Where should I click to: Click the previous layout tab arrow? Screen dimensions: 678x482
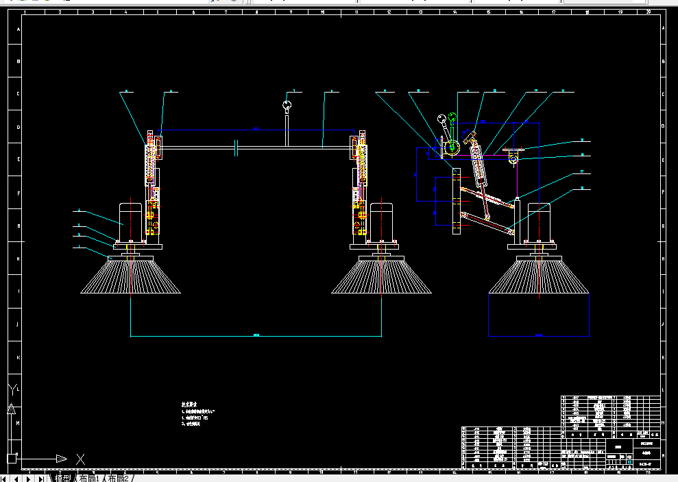(16, 479)
